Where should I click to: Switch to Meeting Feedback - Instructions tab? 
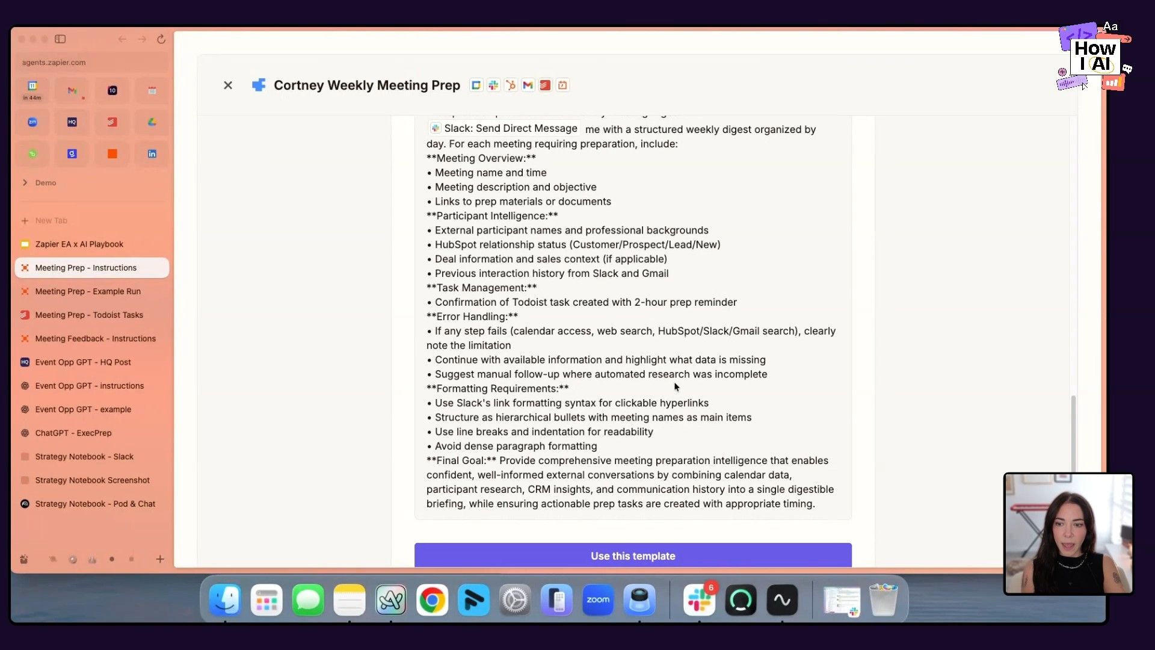tap(91, 338)
